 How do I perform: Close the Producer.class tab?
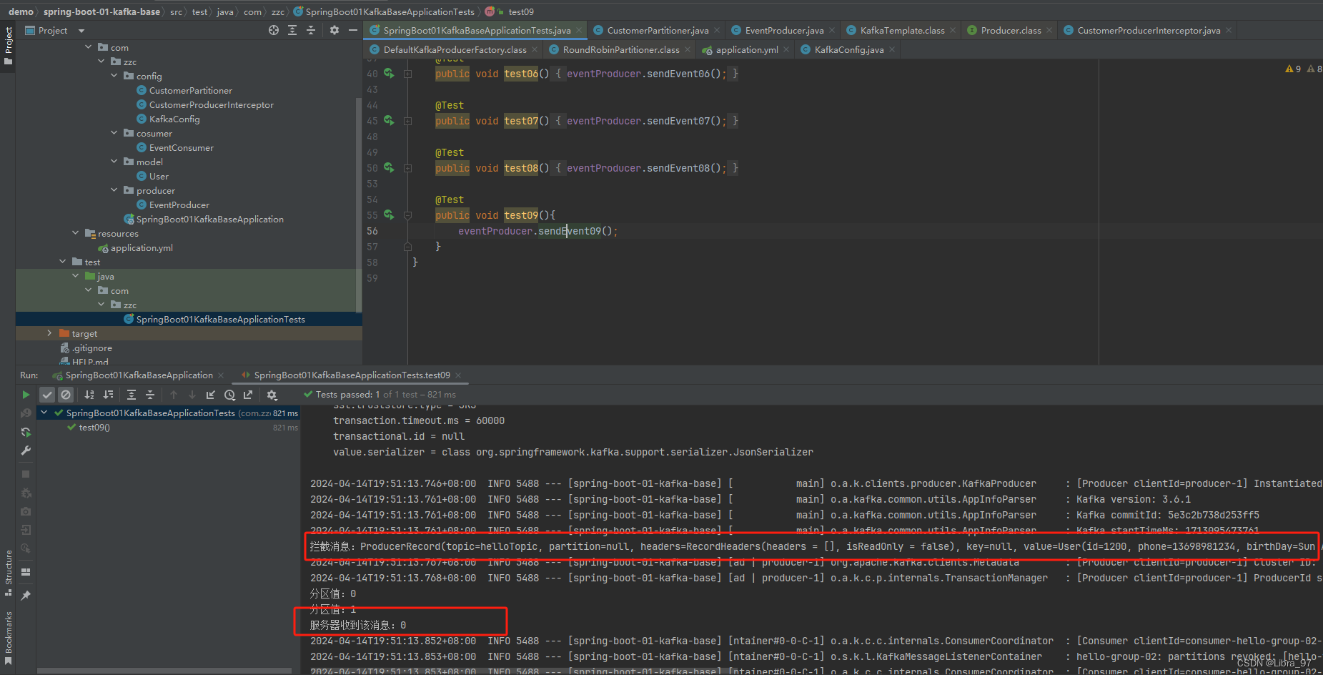(1049, 31)
